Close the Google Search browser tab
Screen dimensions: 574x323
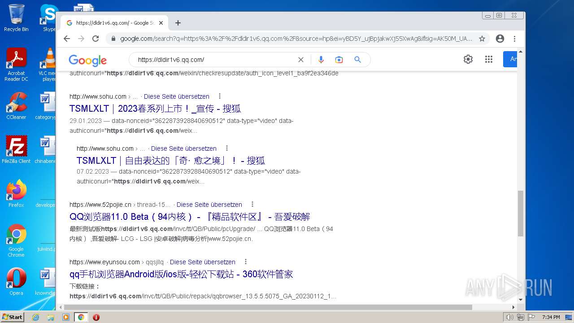[x=161, y=23]
